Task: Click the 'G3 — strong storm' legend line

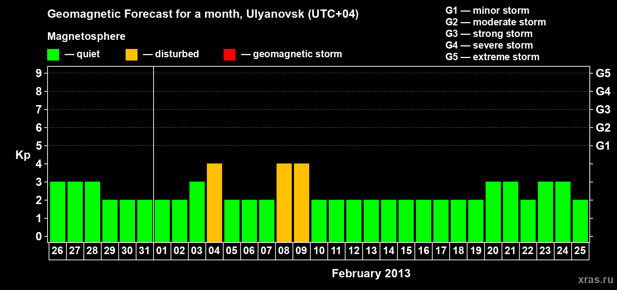Action: tap(489, 34)
